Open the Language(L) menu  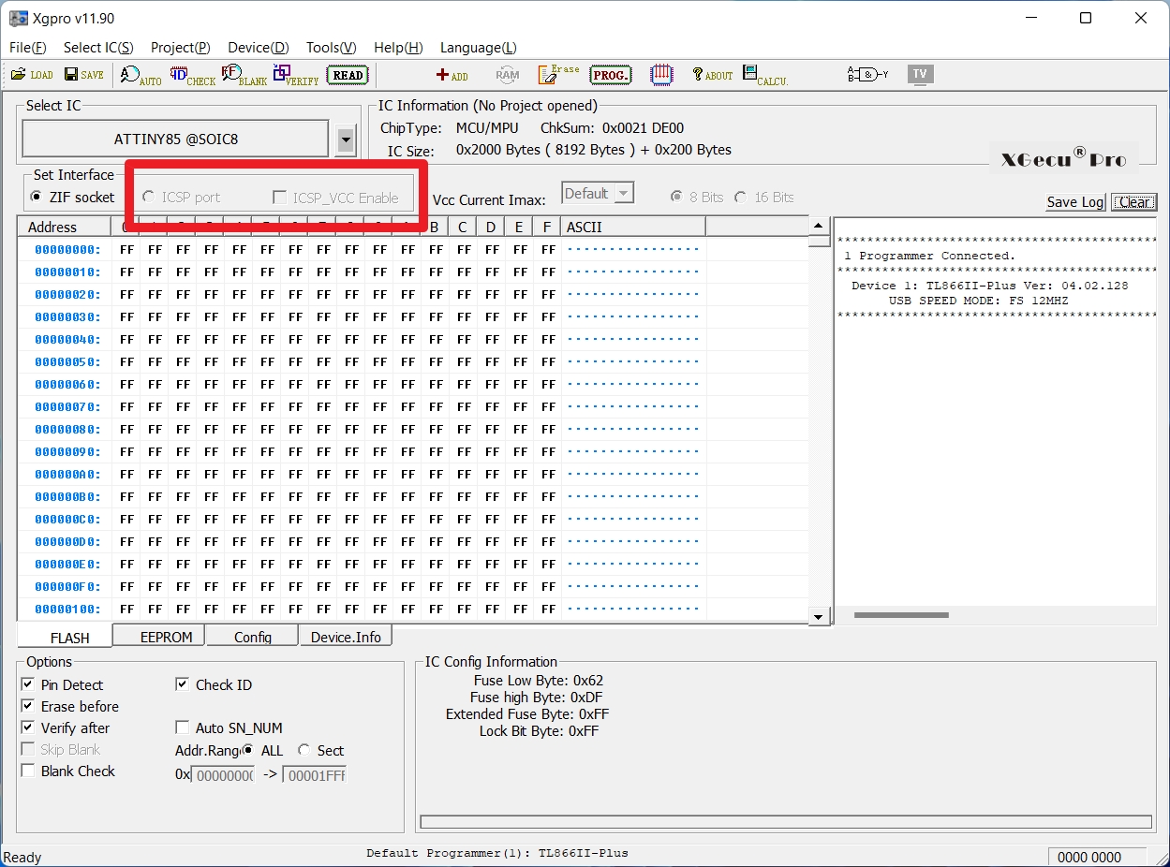(478, 48)
